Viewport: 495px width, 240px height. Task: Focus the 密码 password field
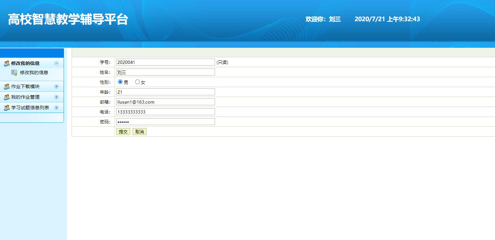tap(166, 122)
